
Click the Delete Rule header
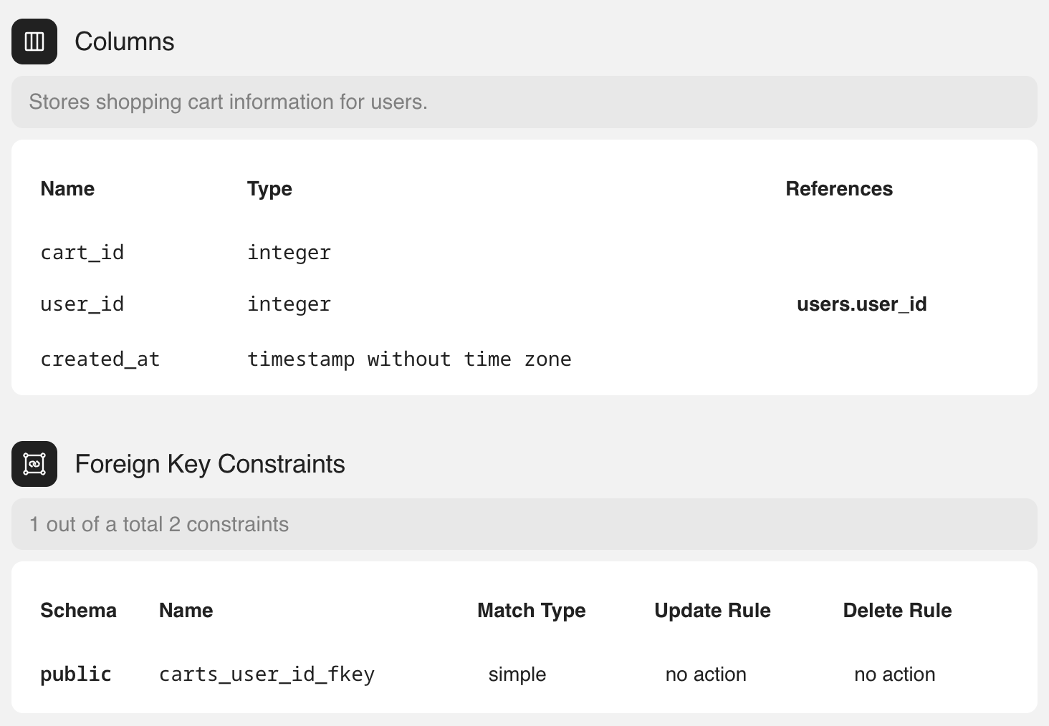896,610
